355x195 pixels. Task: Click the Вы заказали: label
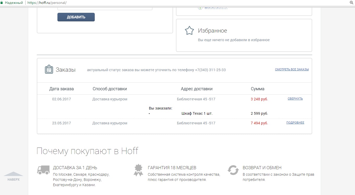(x=161, y=108)
